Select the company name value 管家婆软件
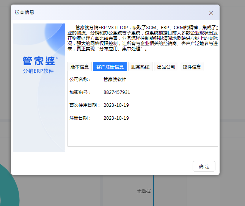 (115, 80)
